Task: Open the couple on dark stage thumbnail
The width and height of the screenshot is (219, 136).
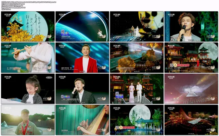Action: click(x=137, y=26)
